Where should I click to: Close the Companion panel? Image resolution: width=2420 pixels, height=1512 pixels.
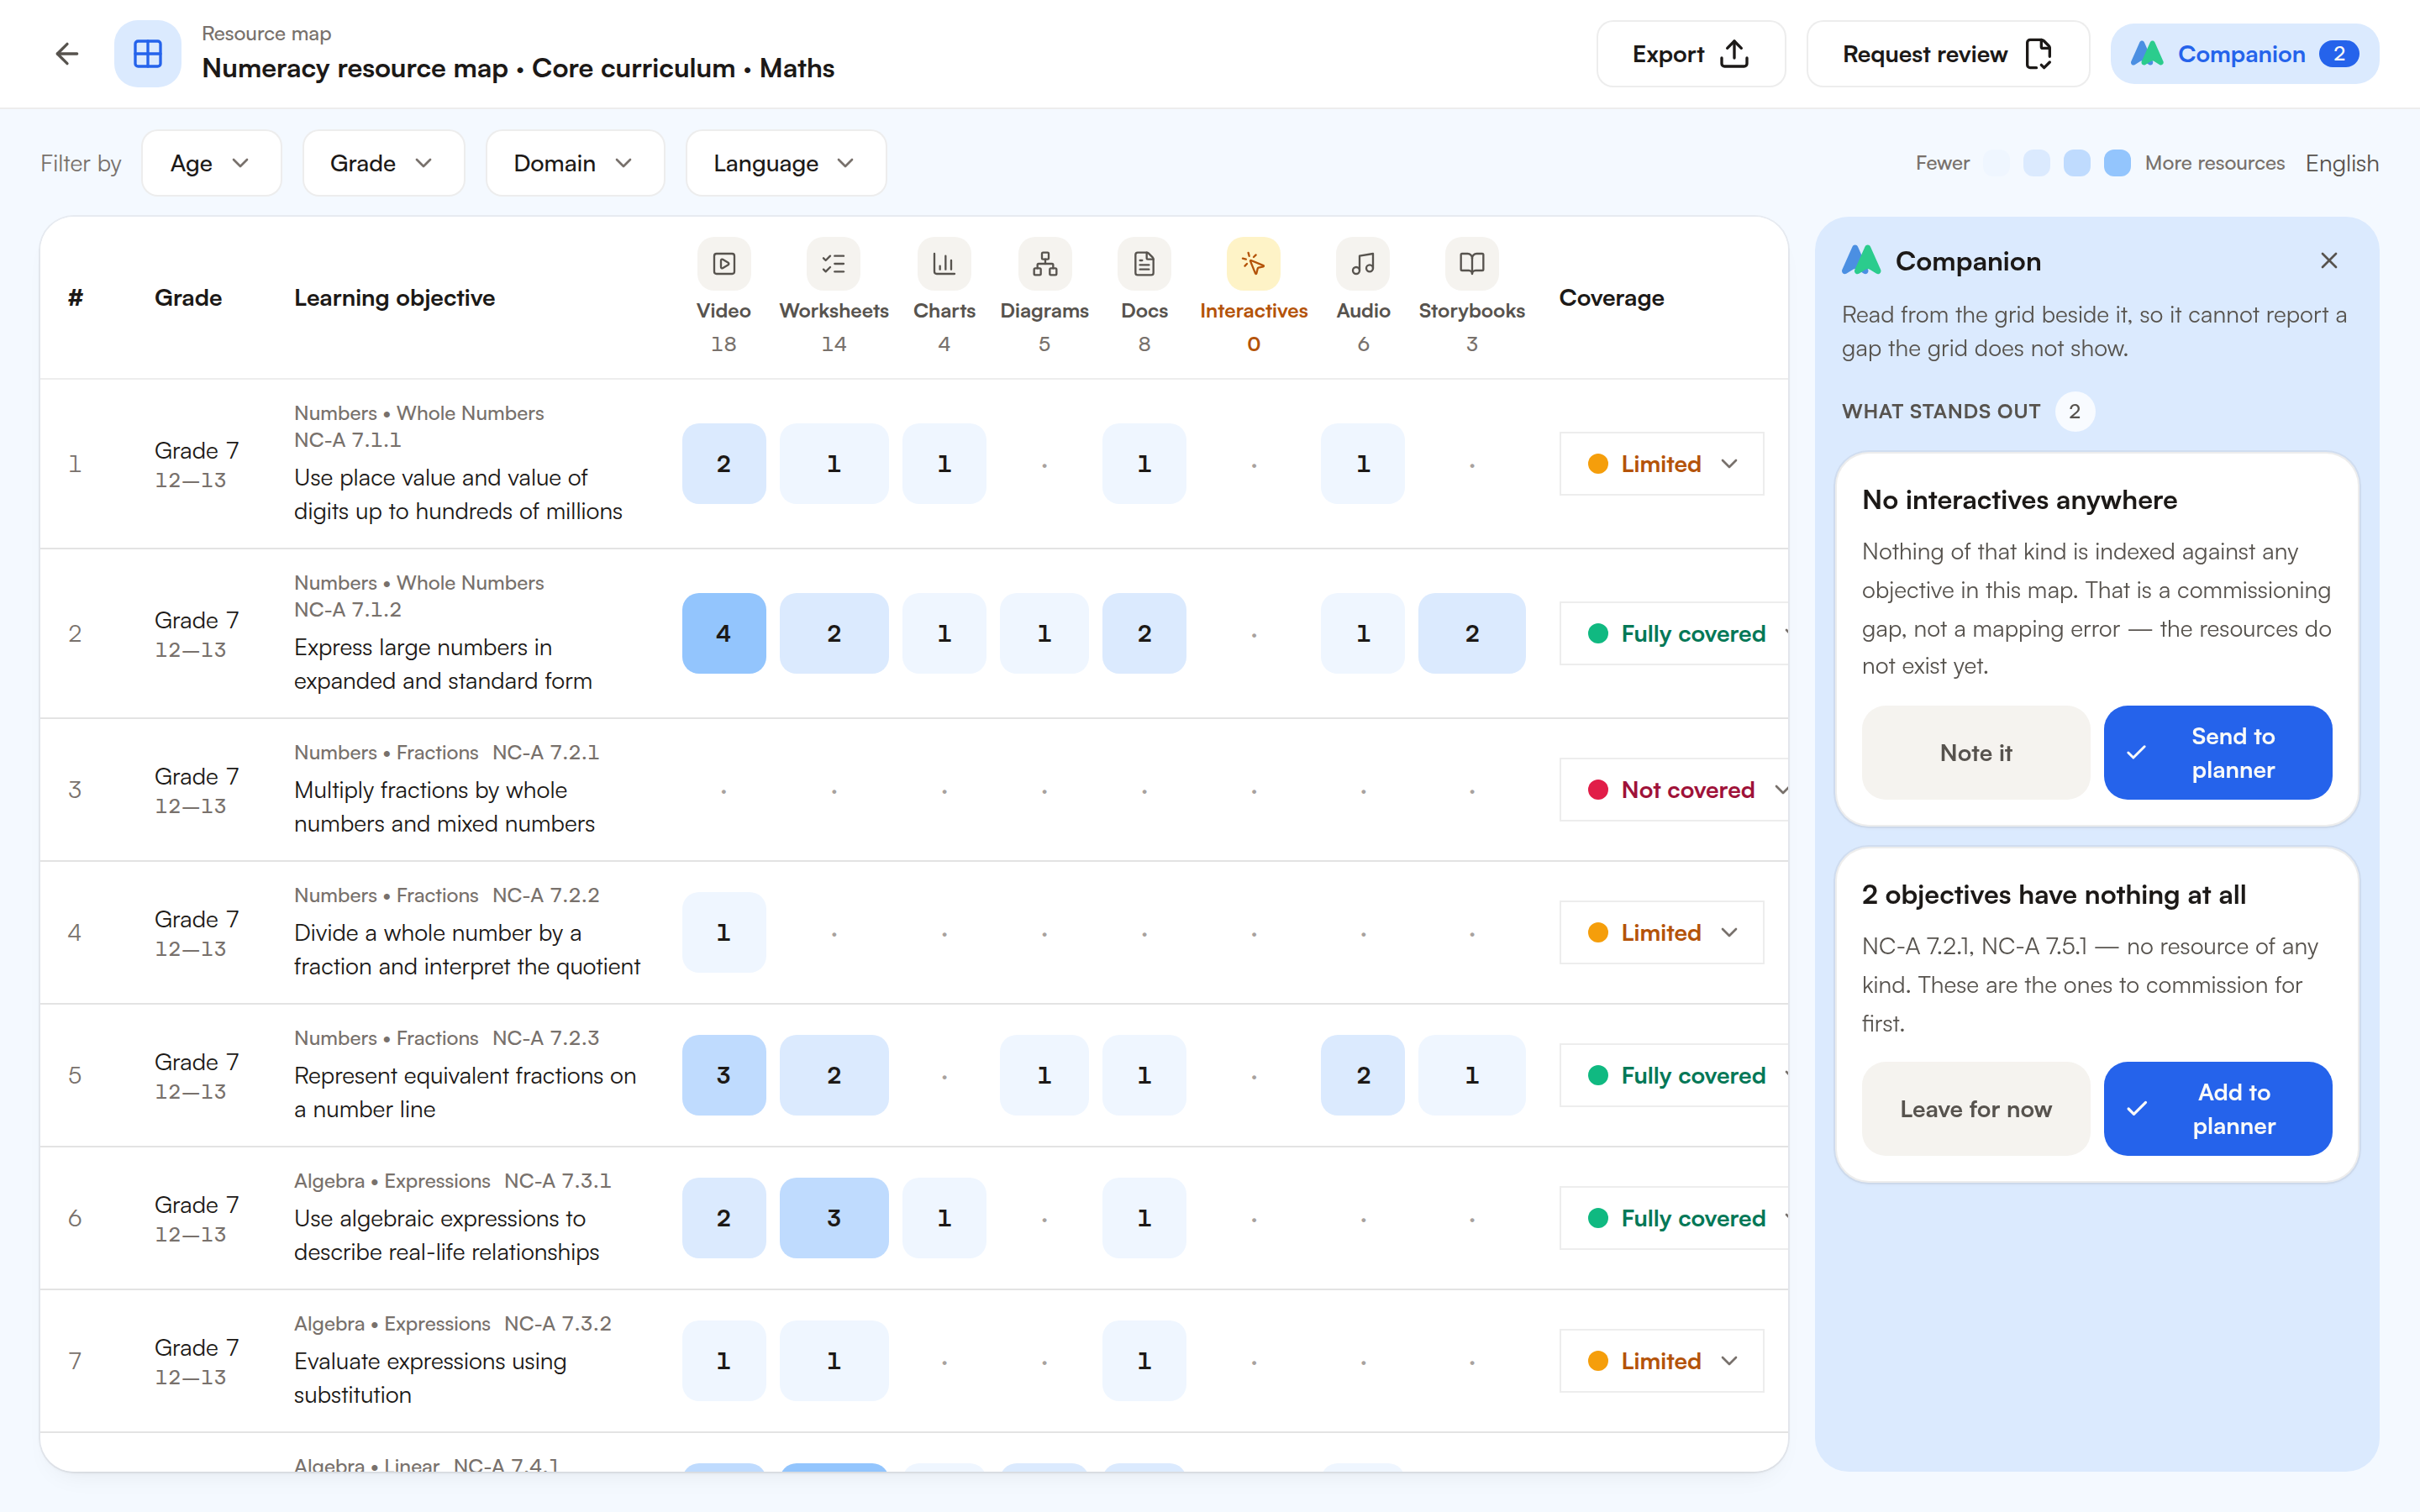(2329, 261)
